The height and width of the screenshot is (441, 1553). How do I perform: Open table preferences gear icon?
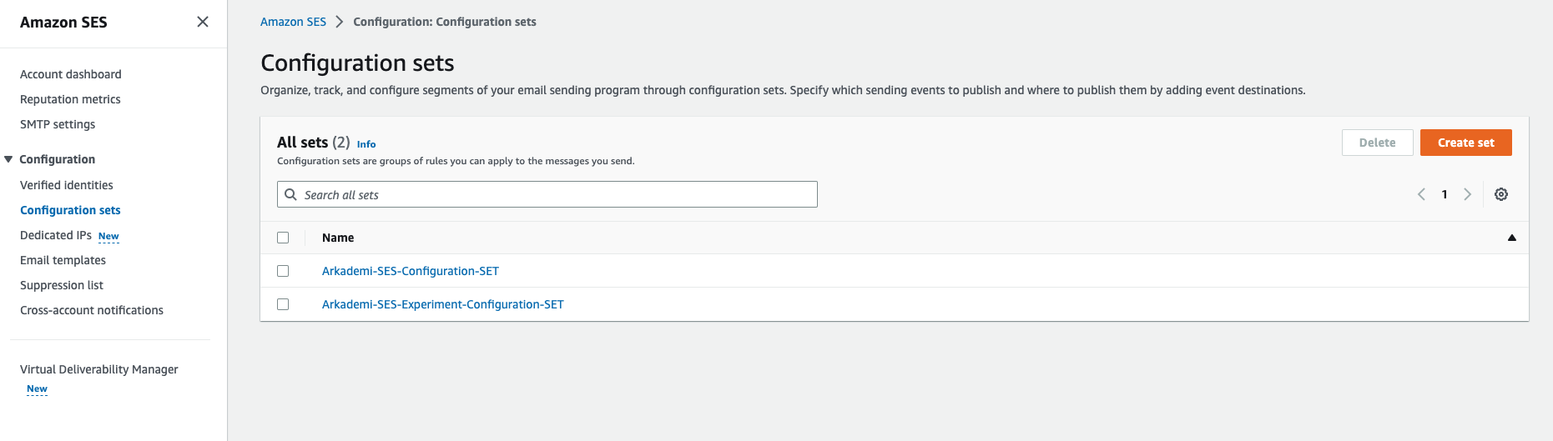click(x=1500, y=194)
